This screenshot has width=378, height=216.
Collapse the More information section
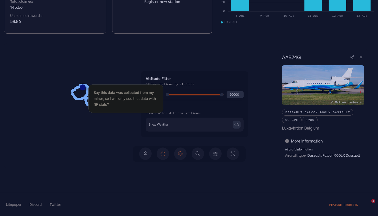tap(307, 141)
